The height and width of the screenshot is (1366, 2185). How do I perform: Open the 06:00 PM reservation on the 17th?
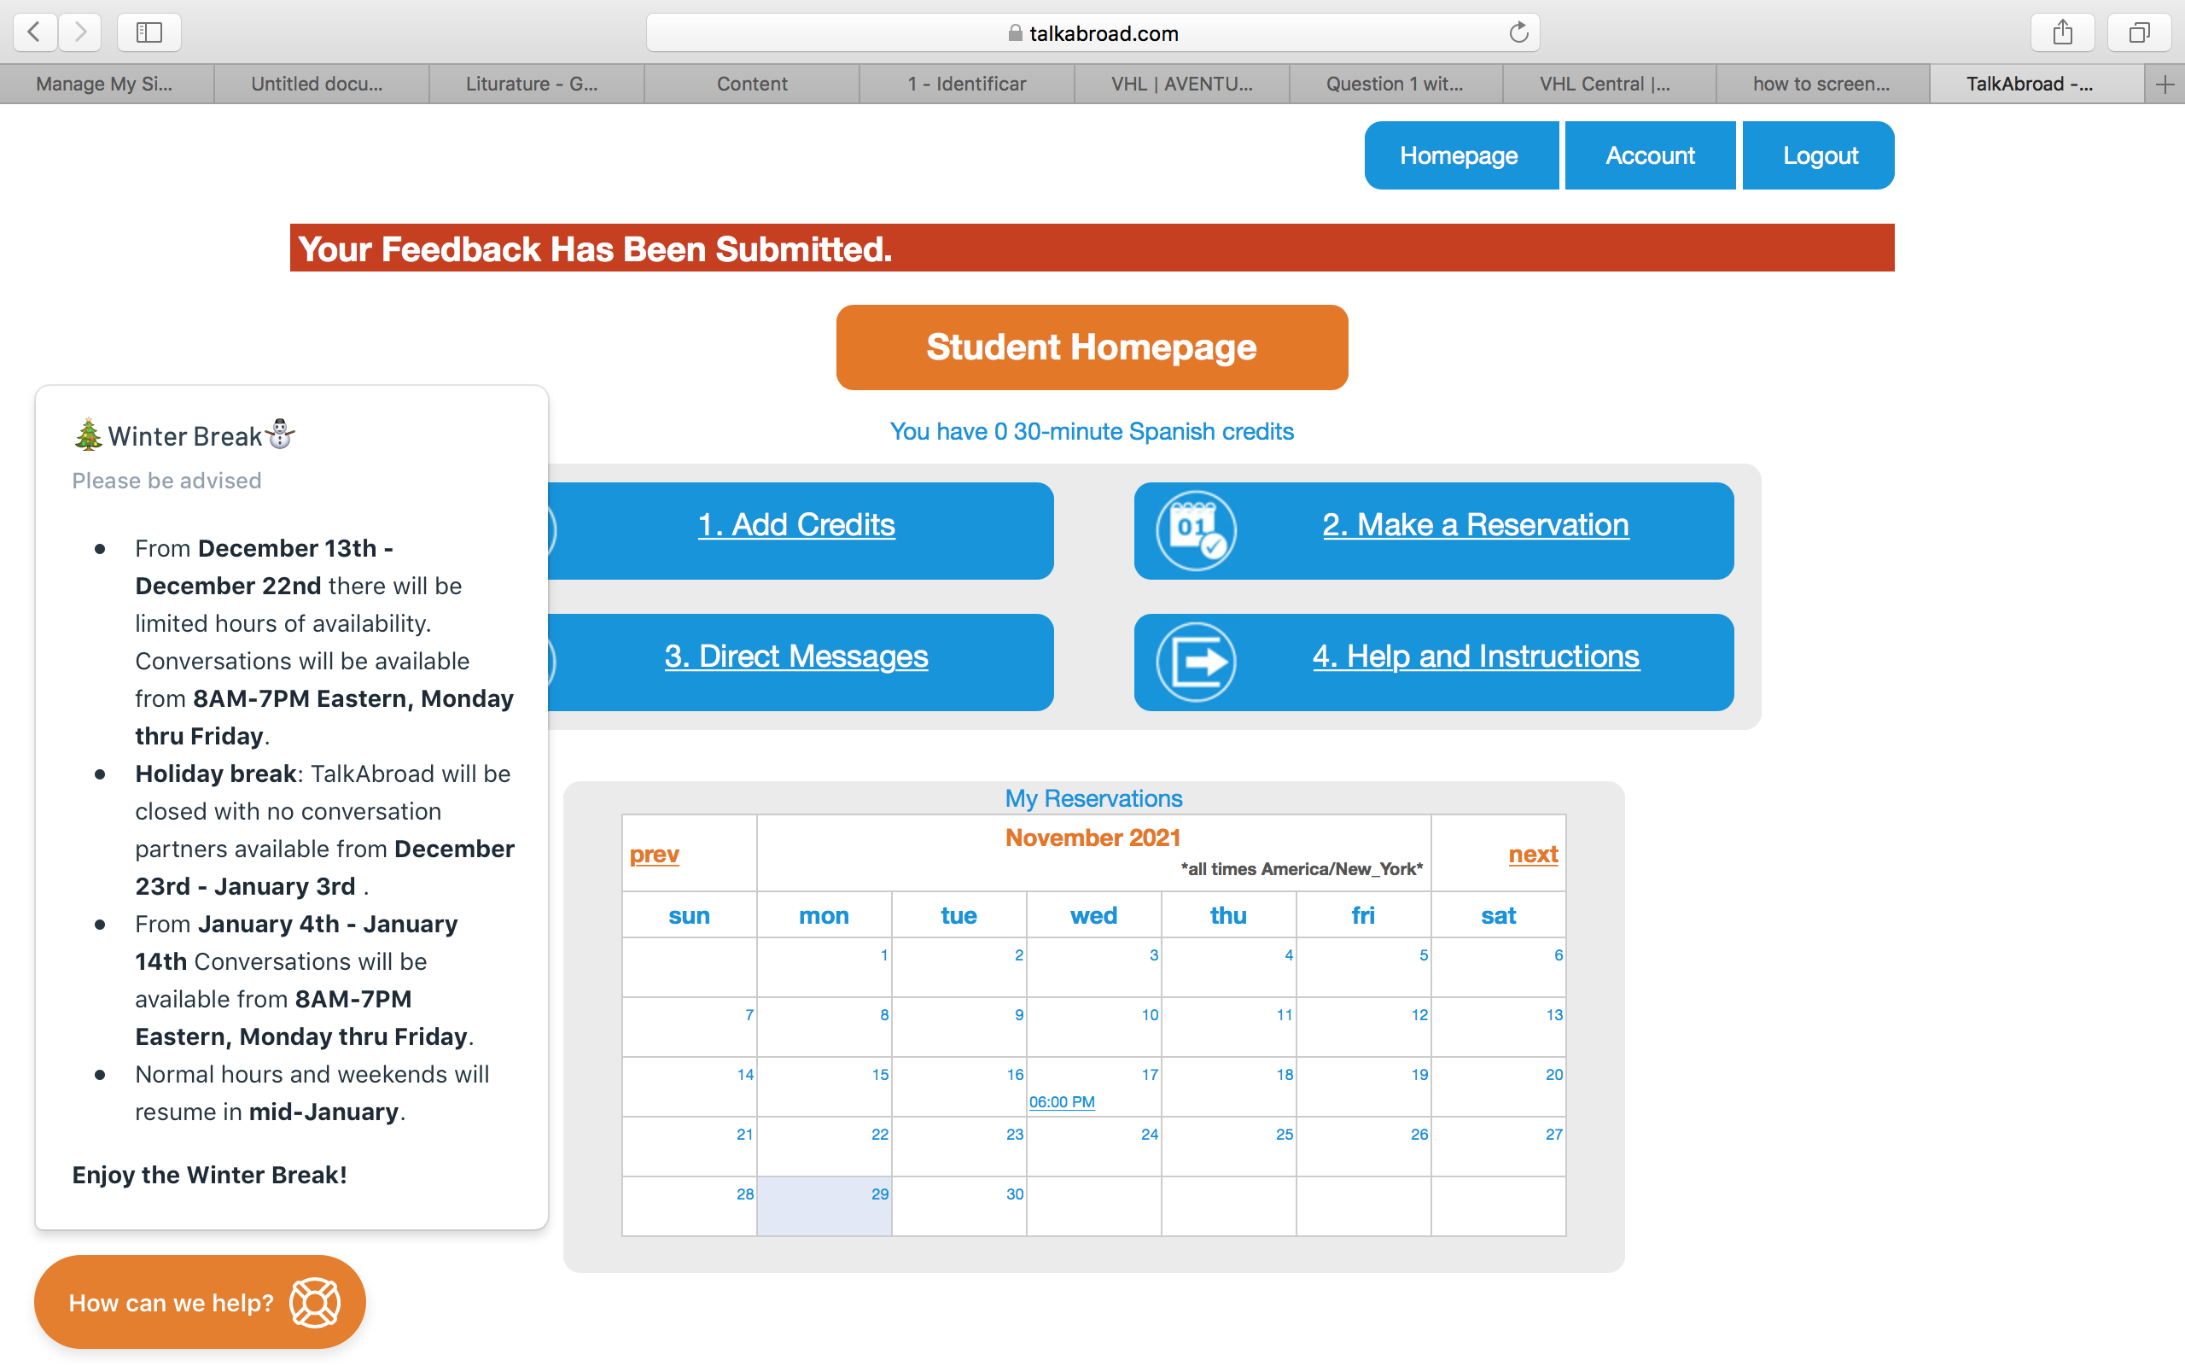pyautogui.click(x=1062, y=1102)
